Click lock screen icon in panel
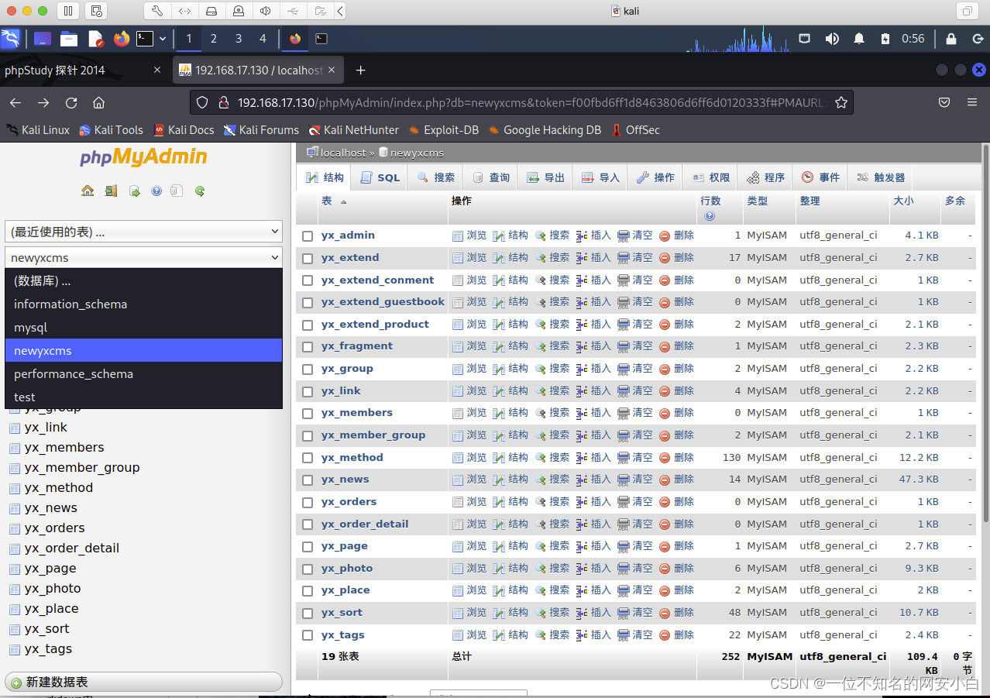The image size is (990, 698). [951, 39]
